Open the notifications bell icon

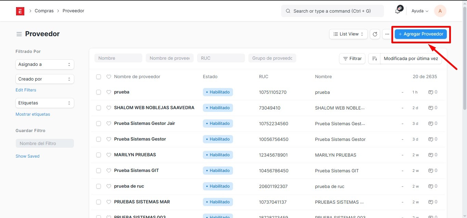[x=398, y=11]
